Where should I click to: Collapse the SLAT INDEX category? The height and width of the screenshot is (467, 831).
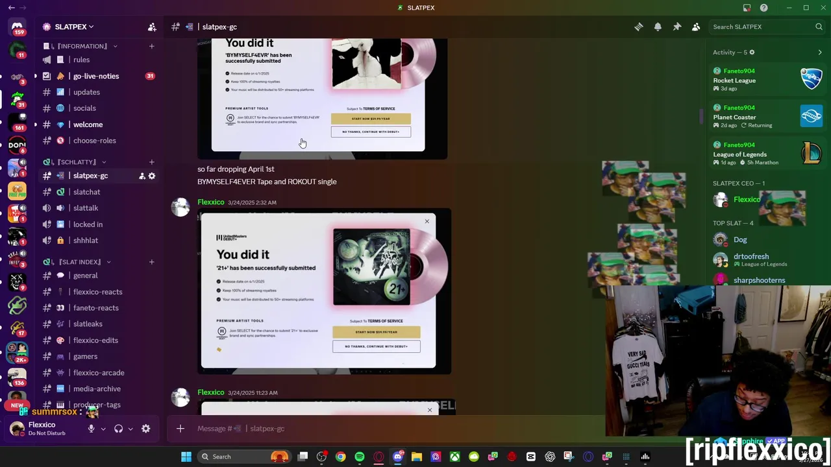coord(78,262)
